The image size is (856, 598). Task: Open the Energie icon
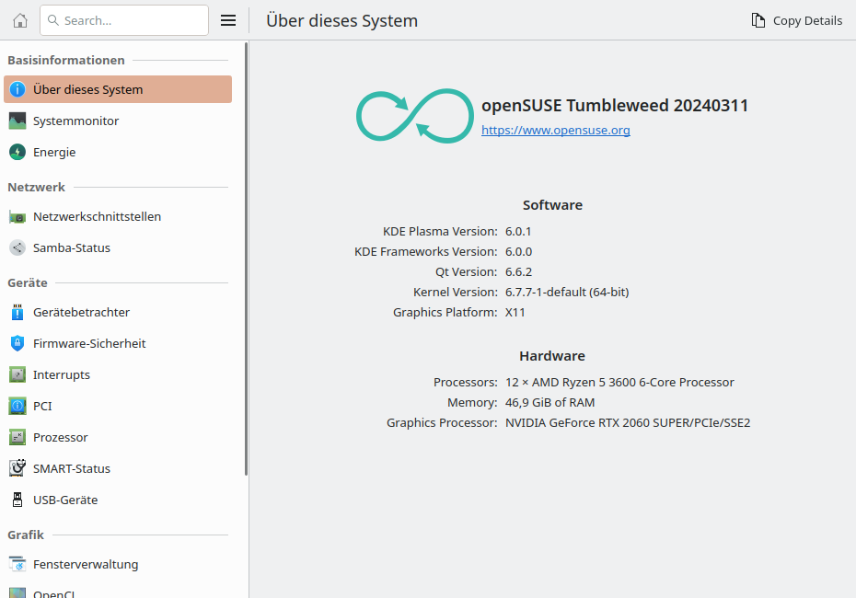point(17,152)
